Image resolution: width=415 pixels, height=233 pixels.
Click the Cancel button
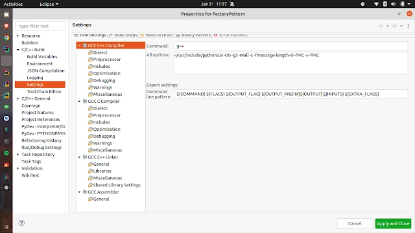pyautogui.click(x=355, y=223)
